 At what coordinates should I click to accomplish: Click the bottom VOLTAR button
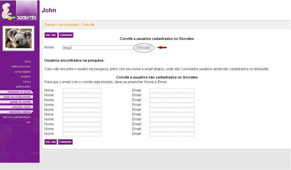50,142
